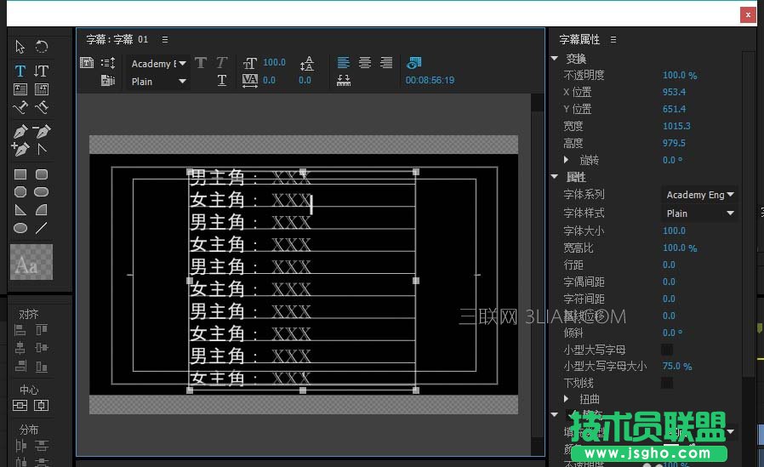Toggle Show Background Video
The image size is (764, 467).
(x=413, y=63)
